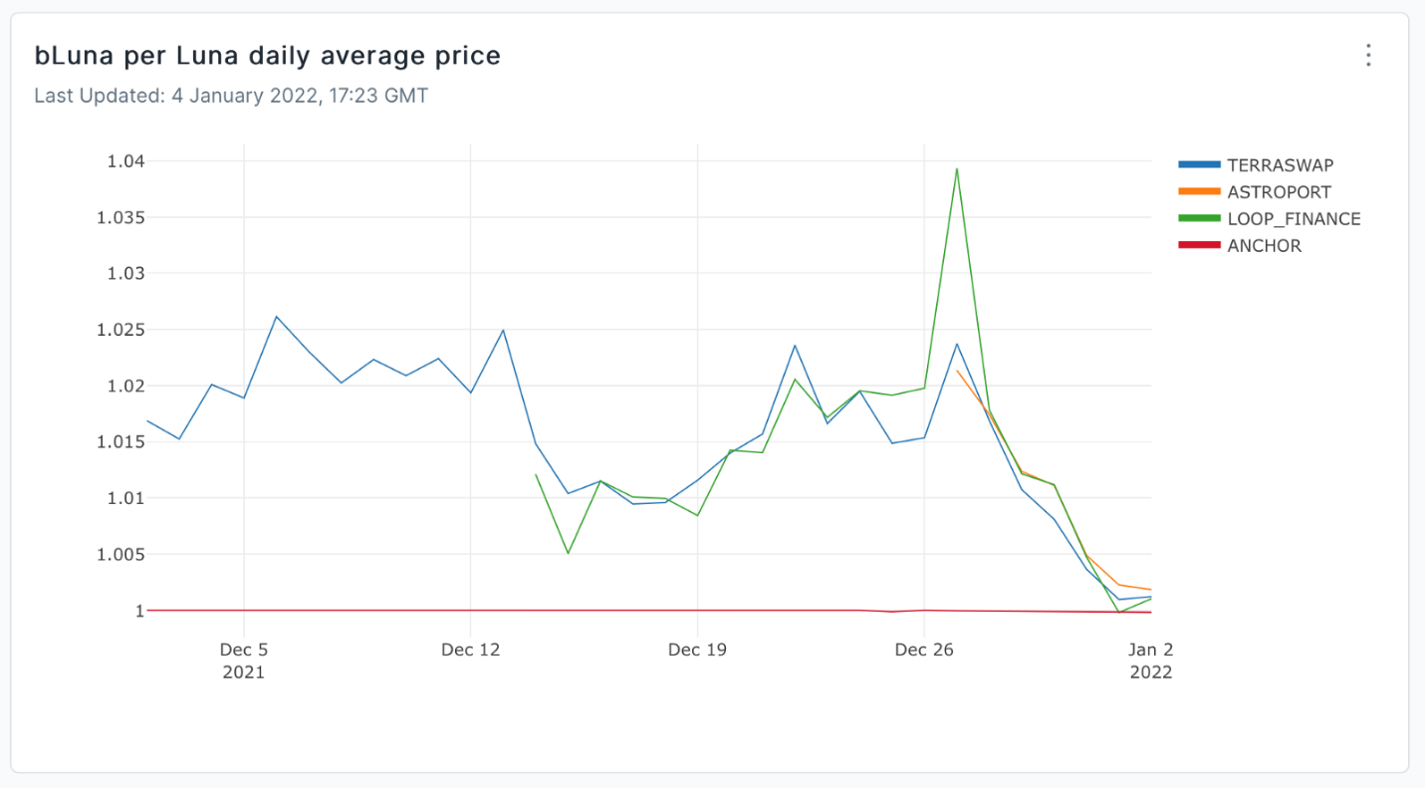Click the orange ASTROPORT legend color line

1199,192
